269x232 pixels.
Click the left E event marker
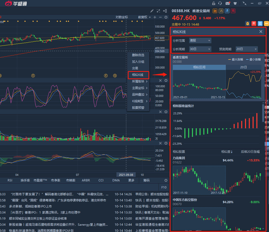point(33,76)
